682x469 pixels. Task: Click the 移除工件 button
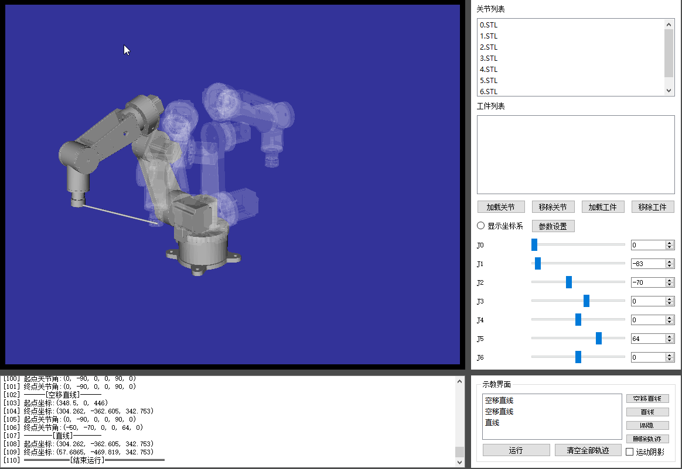tap(653, 207)
